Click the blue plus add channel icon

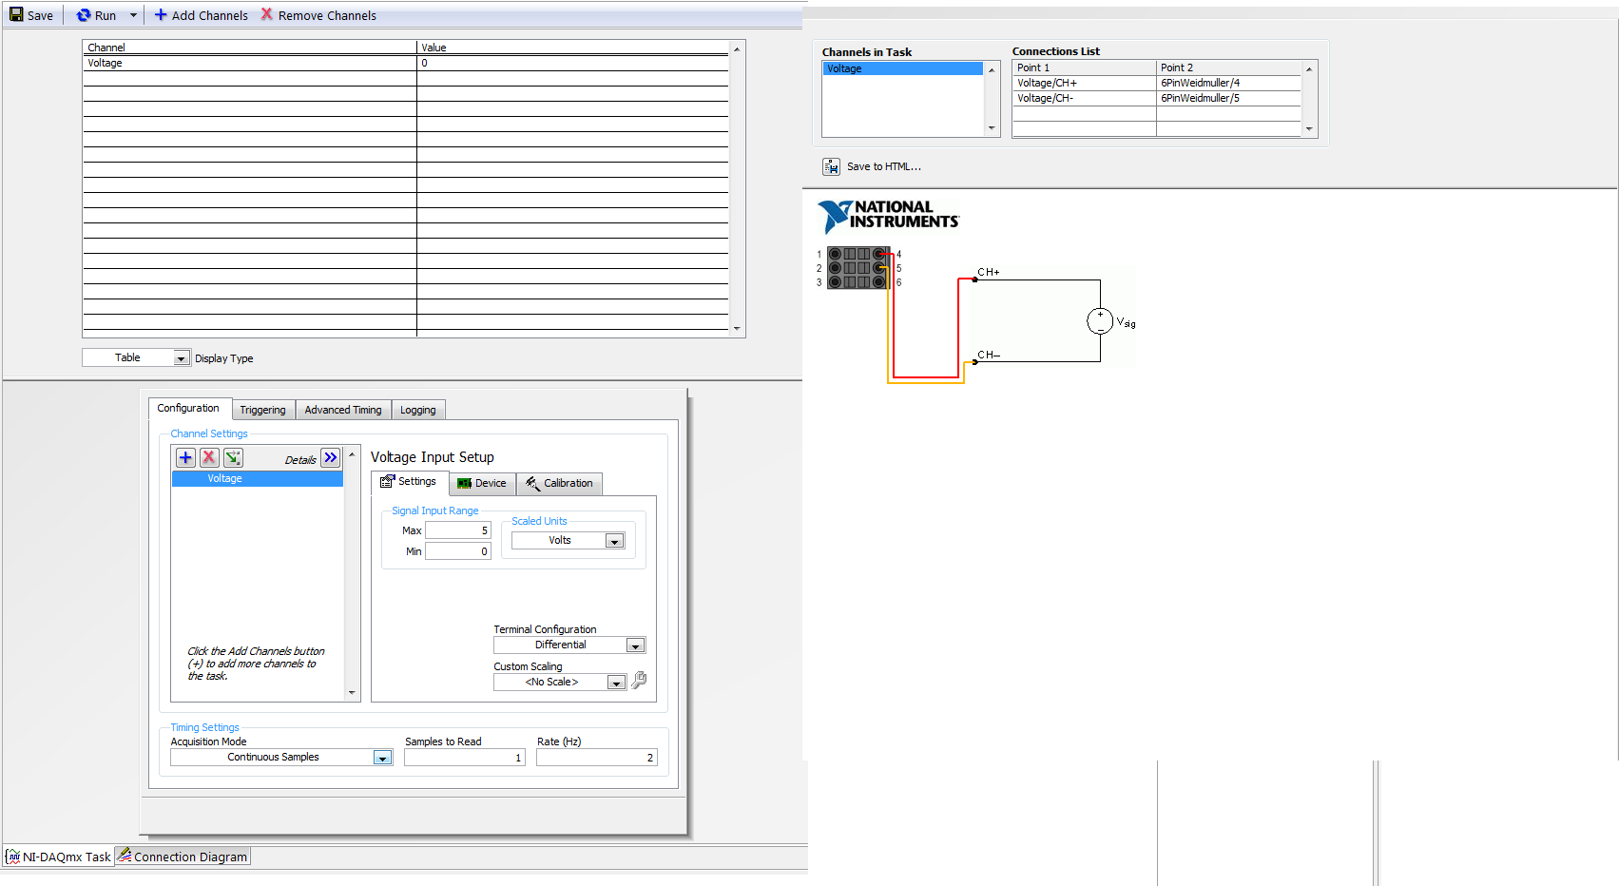point(185,457)
